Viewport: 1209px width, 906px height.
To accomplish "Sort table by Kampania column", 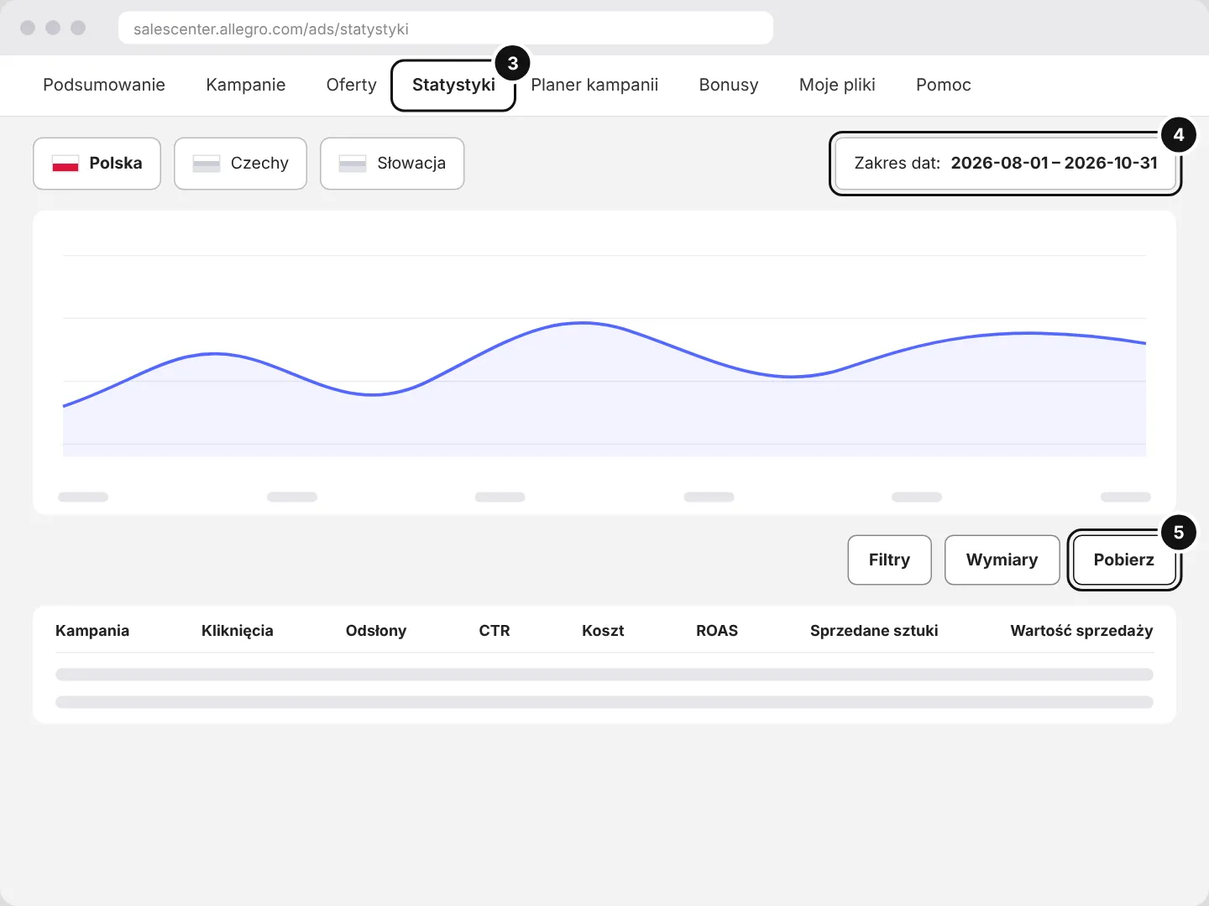I will click(92, 631).
